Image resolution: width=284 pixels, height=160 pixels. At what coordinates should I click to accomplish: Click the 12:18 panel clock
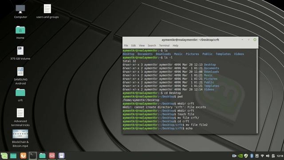coord(280,156)
